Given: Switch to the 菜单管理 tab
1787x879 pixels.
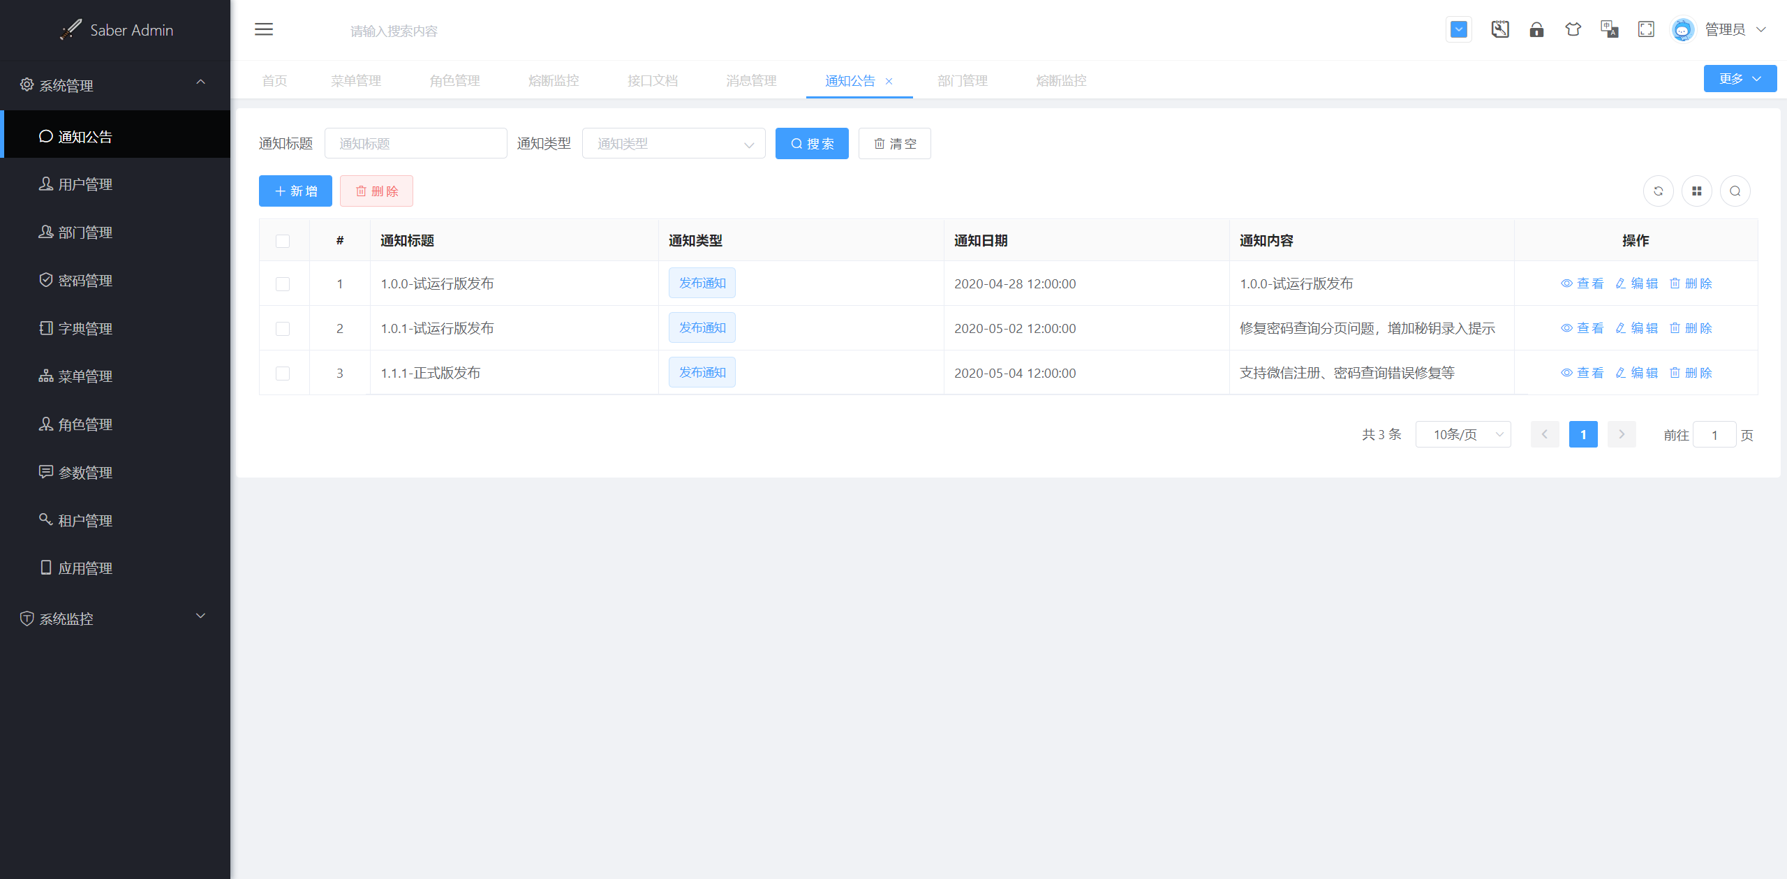Looking at the screenshot, I should click(356, 80).
